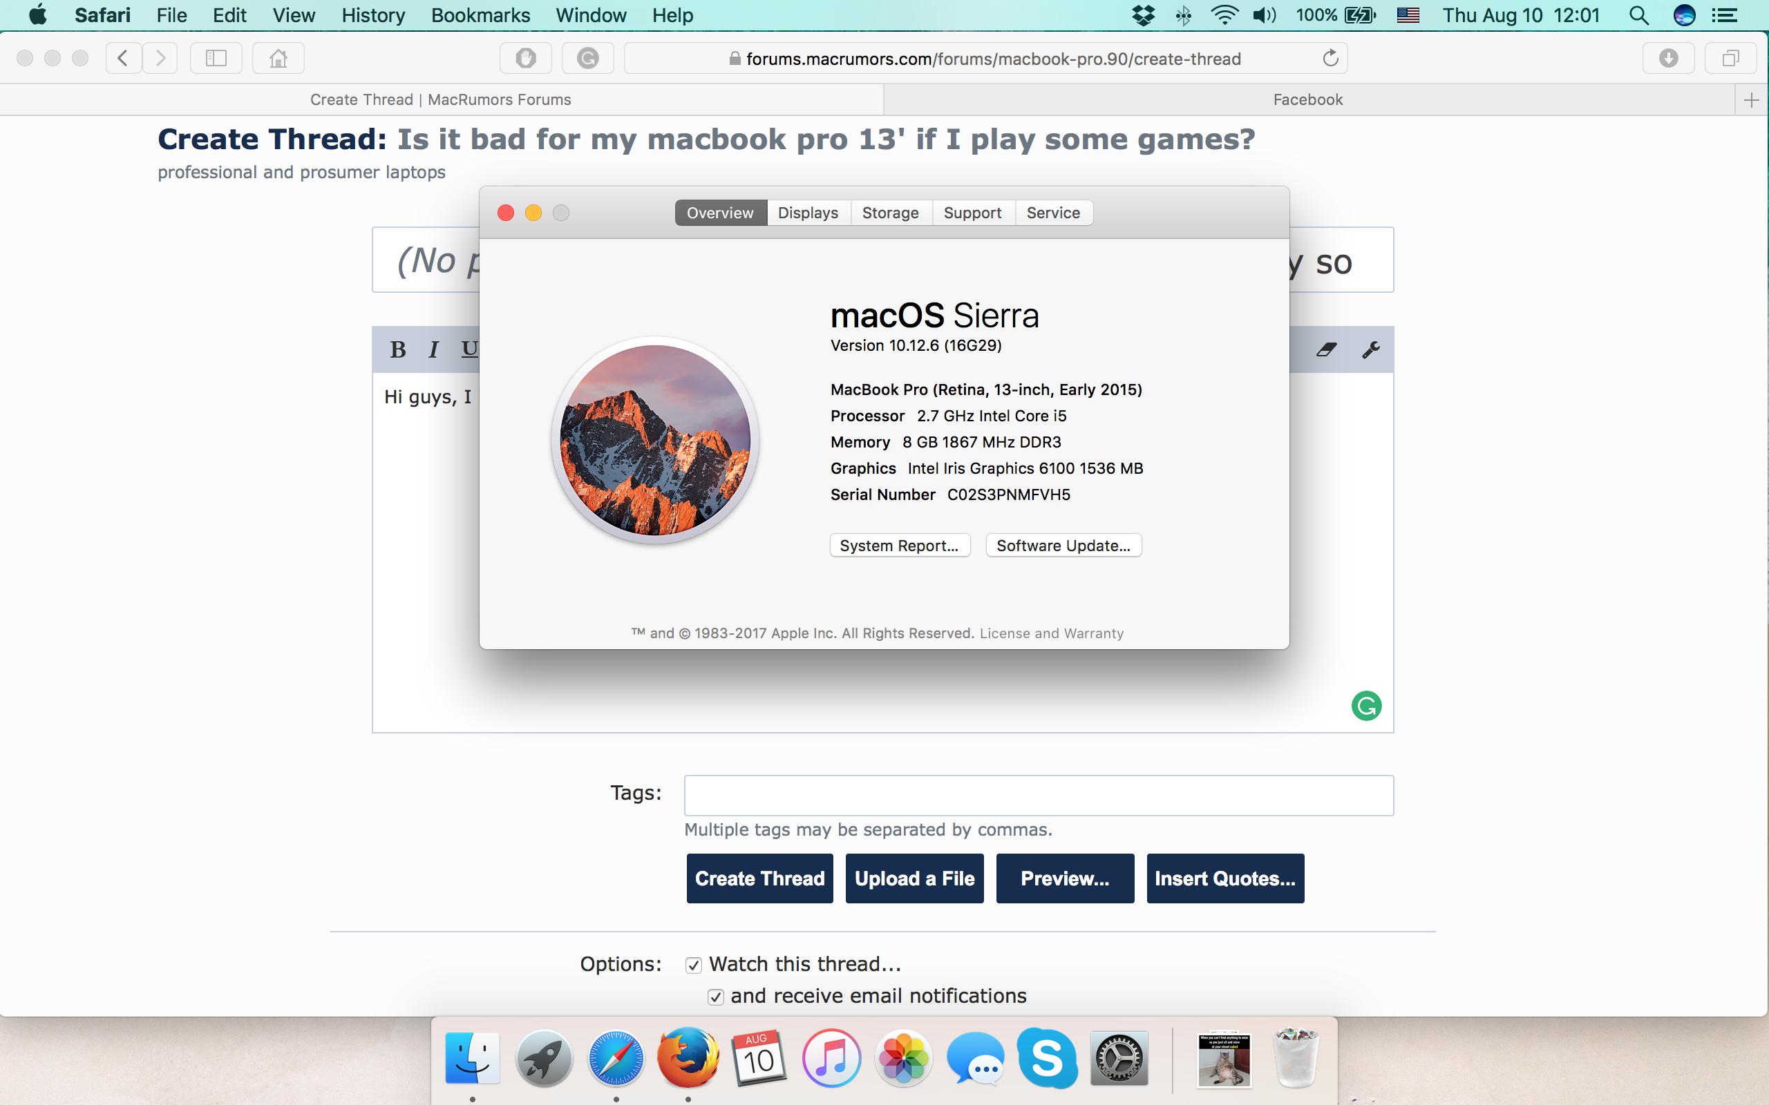Click the Software Update button
Screen dimensions: 1769x1105
point(1063,545)
